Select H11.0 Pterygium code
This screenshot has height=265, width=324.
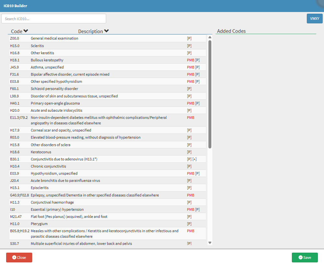[107, 224]
